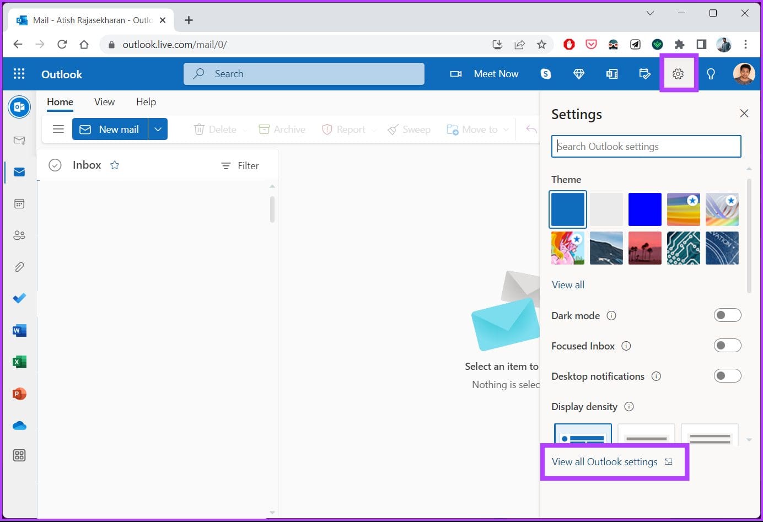Open To Do checkmark app

point(19,298)
